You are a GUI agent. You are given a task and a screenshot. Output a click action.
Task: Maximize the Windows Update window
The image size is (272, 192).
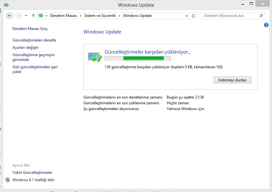click(251, 4)
